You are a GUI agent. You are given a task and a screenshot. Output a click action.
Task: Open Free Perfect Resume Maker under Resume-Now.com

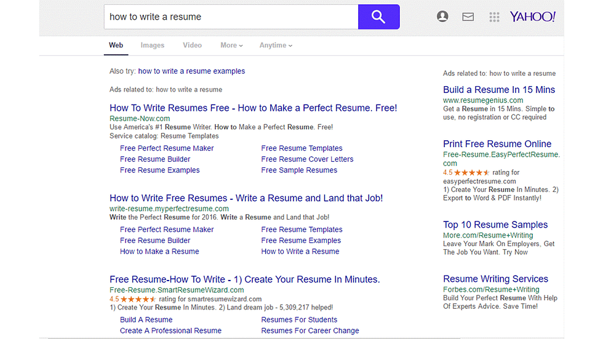[167, 148]
